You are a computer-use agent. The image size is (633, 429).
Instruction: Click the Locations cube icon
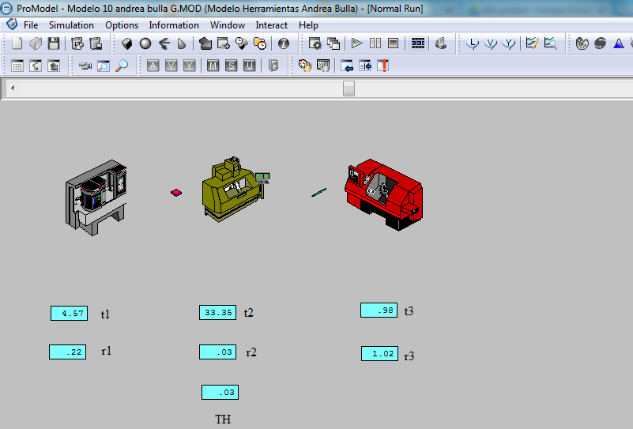[126, 43]
